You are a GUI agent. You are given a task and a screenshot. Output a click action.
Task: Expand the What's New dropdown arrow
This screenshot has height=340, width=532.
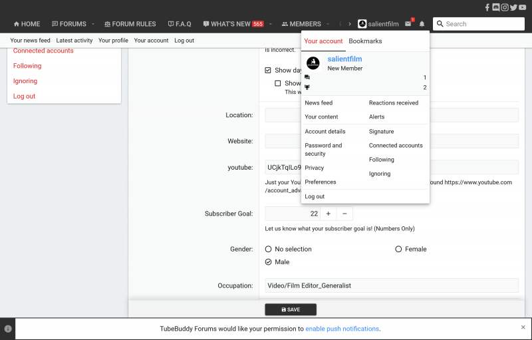271,24
